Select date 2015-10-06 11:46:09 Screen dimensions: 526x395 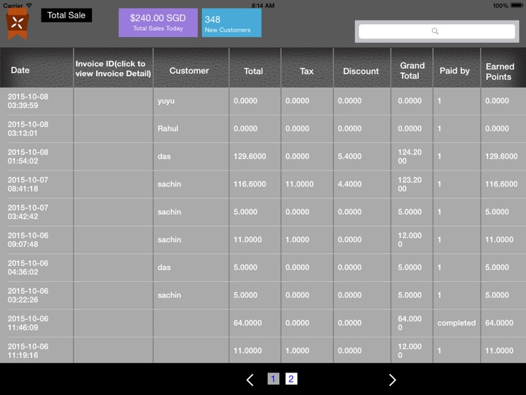point(28,323)
